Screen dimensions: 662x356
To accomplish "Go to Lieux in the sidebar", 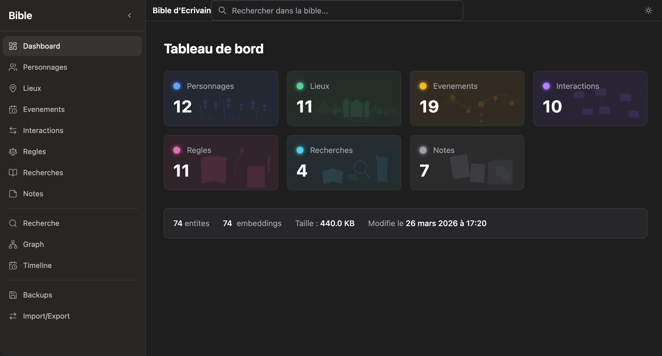I will click(x=72, y=88).
